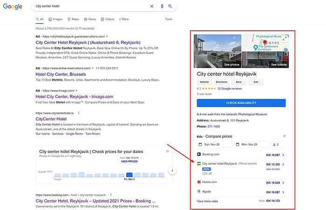The width and height of the screenshot is (326, 210).
Task: Open options dots beside the booking.com result
Action: point(111,195)
